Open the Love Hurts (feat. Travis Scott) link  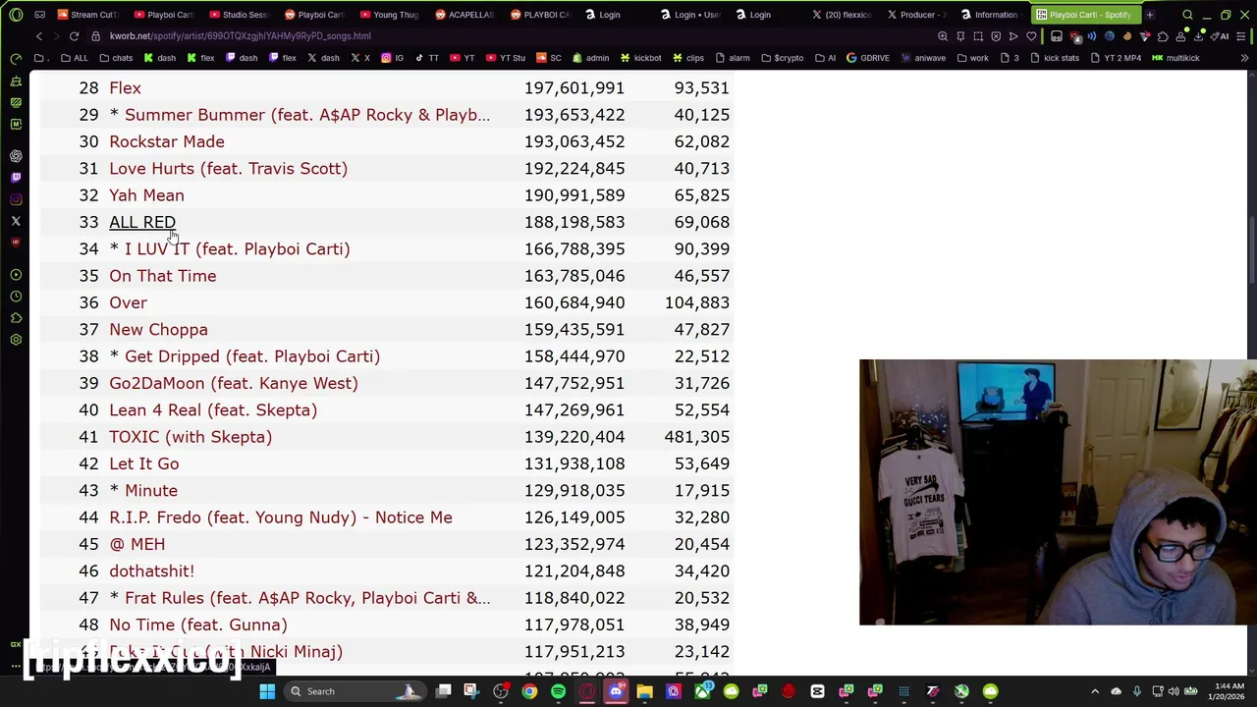tap(228, 168)
